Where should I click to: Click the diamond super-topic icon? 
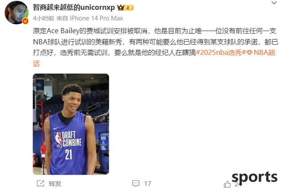click(249, 53)
